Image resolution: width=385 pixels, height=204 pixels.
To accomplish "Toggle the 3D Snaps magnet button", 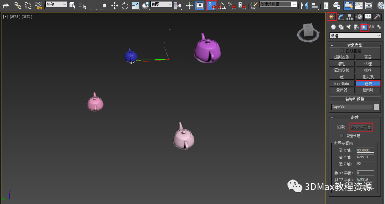I will [x=212, y=5].
